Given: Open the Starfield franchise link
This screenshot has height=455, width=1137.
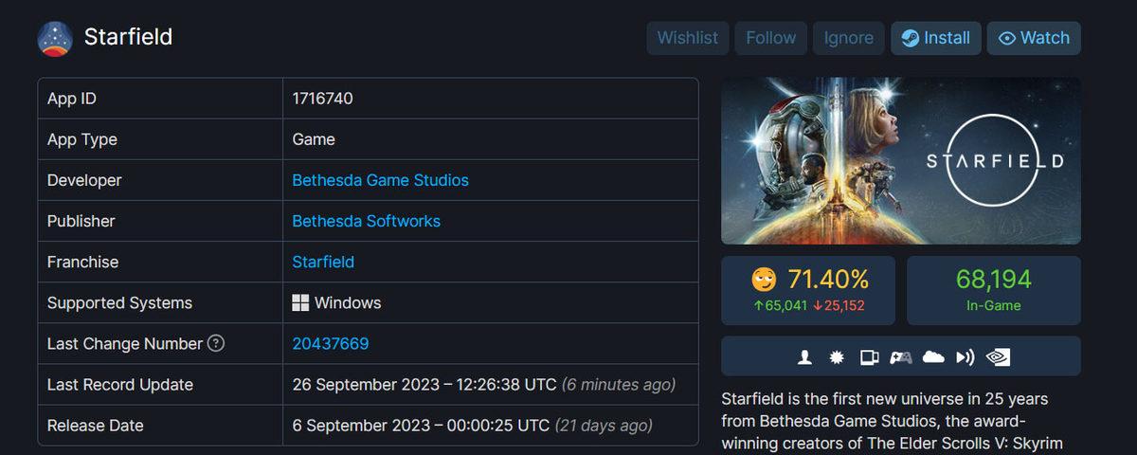Looking at the screenshot, I should (x=323, y=262).
